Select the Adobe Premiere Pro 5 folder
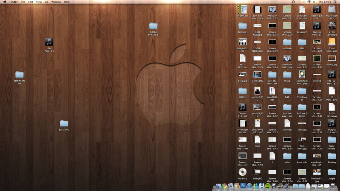Viewport: 340px width, 191px height. tap(153, 26)
